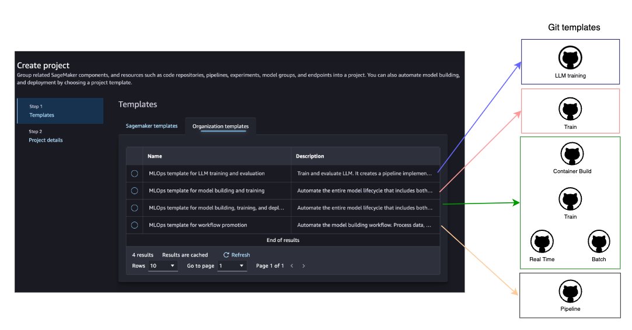Switch to the Sagemaker templates tab
The image size is (632, 330).
pyautogui.click(x=152, y=126)
